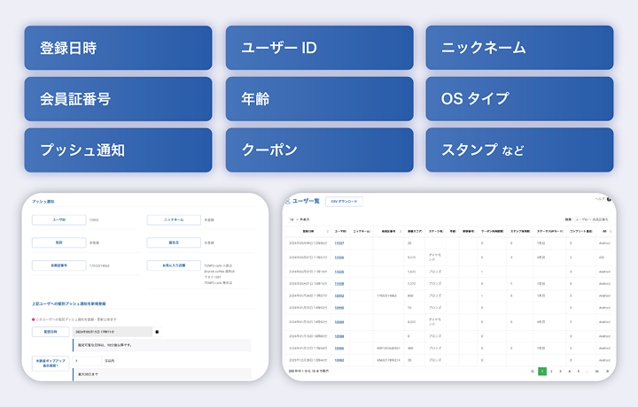This screenshot has height=407, width=638.
Task: Click the 355 件中 record count text
Action: coord(309,371)
